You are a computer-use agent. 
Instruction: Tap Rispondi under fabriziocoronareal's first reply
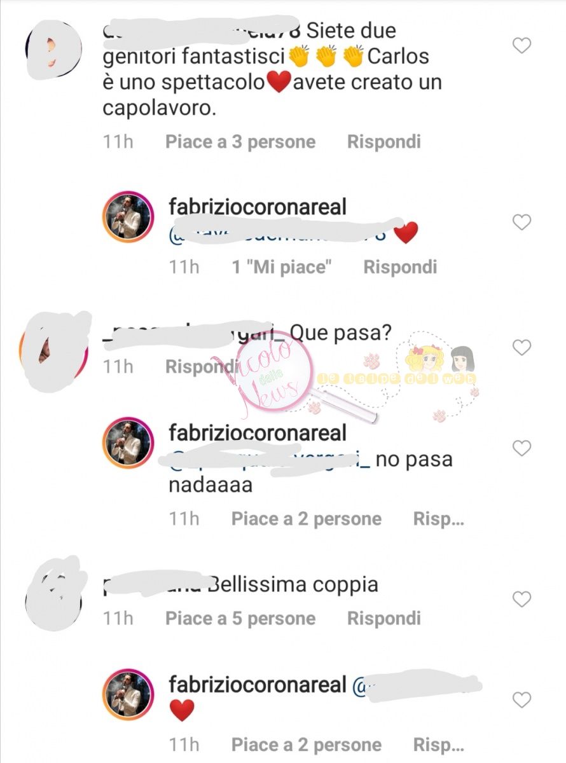pos(400,266)
